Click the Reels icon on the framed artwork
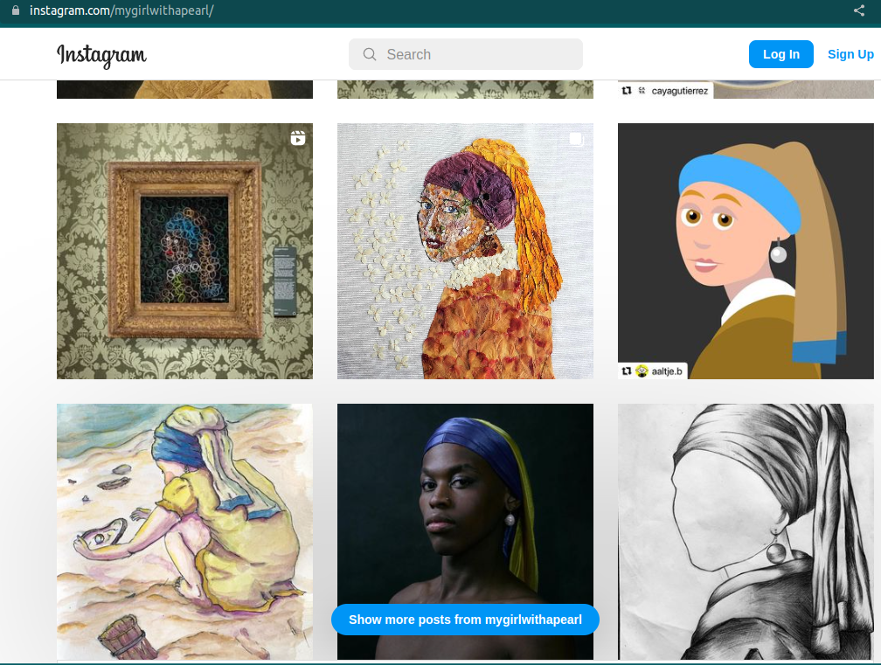Image resolution: width=881 pixels, height=665 pixels. 298,138
